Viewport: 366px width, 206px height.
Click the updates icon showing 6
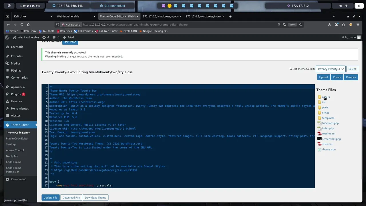pos(45,37)
